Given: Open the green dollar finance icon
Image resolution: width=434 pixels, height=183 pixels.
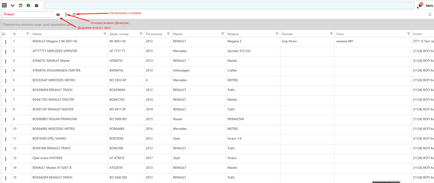Looking at the screenshot, I should tap(28, 5).
